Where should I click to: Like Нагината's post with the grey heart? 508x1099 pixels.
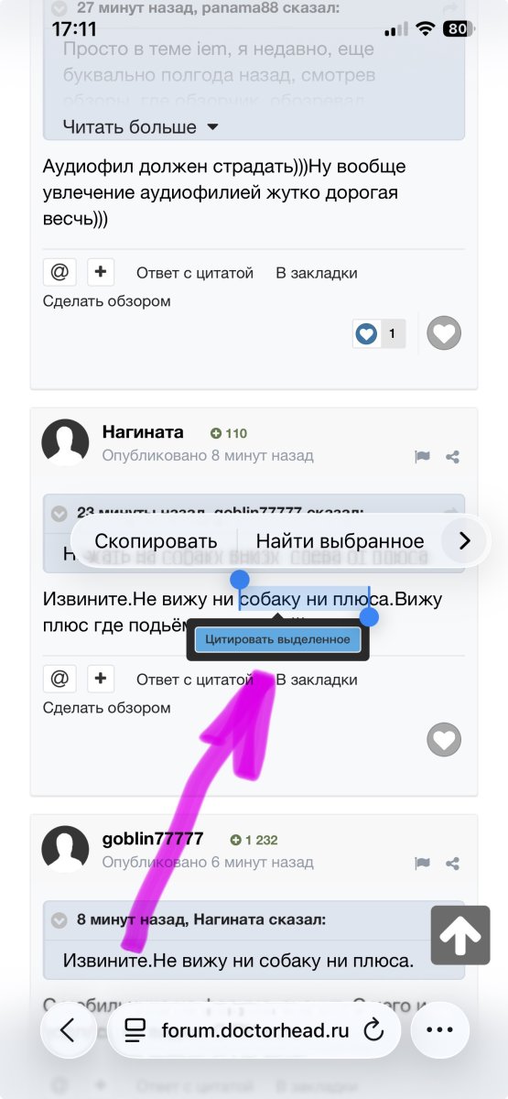[445, 740]
